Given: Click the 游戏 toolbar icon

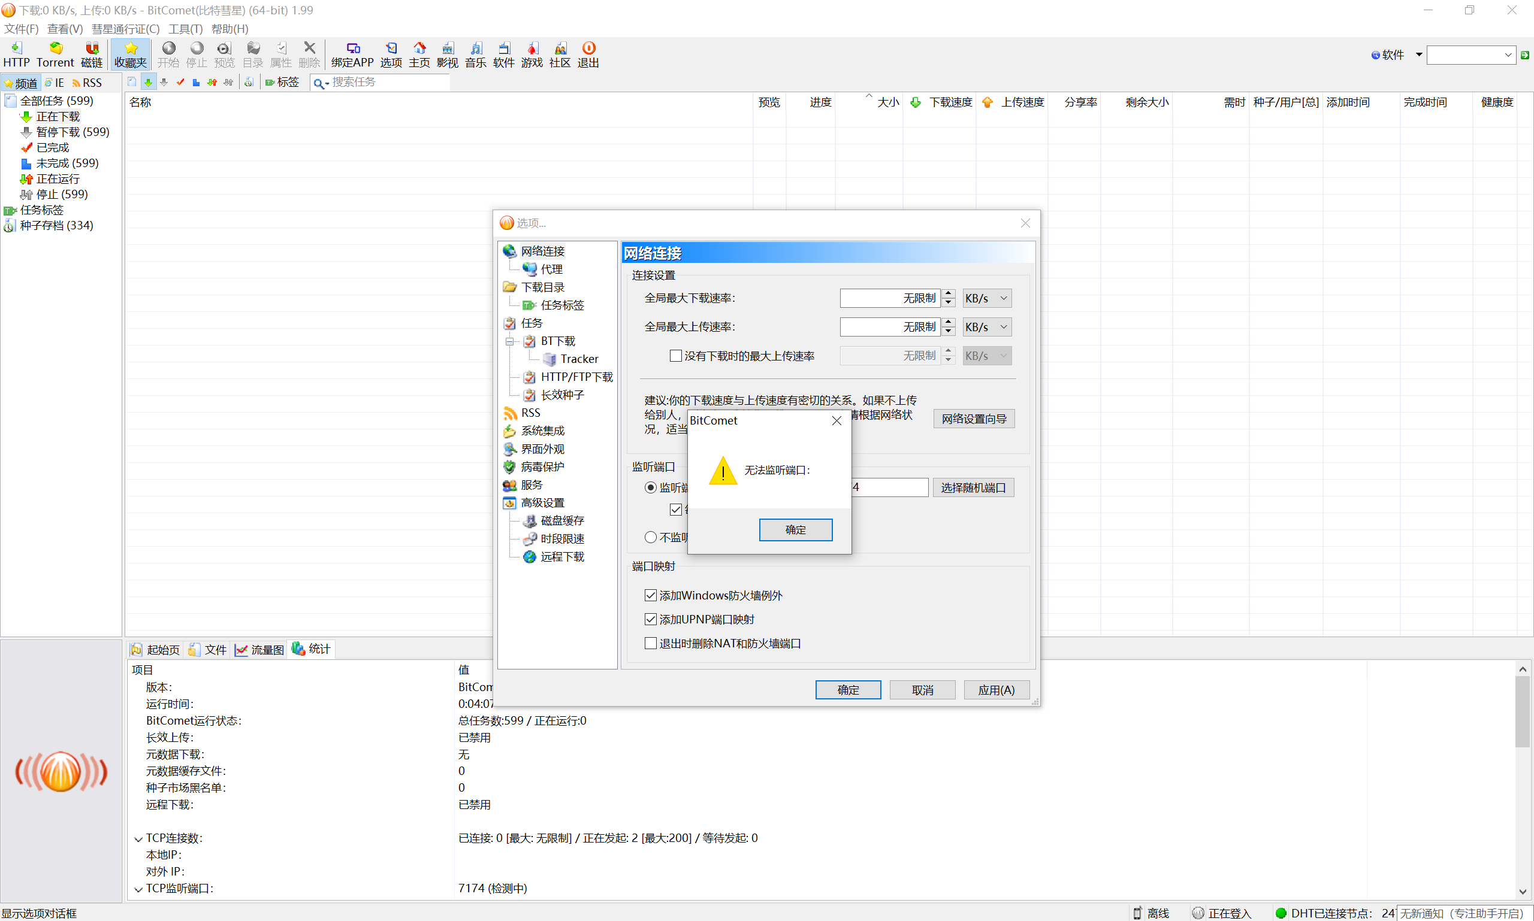Looking at the screenshot, I should pos(532,54).
